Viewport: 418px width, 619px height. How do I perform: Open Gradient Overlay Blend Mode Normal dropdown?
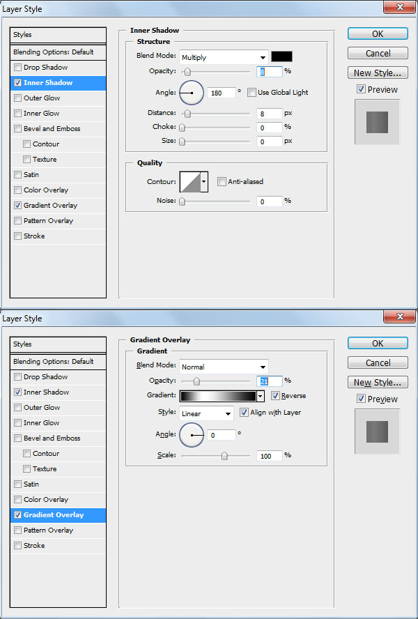click(x=224, y=367)
